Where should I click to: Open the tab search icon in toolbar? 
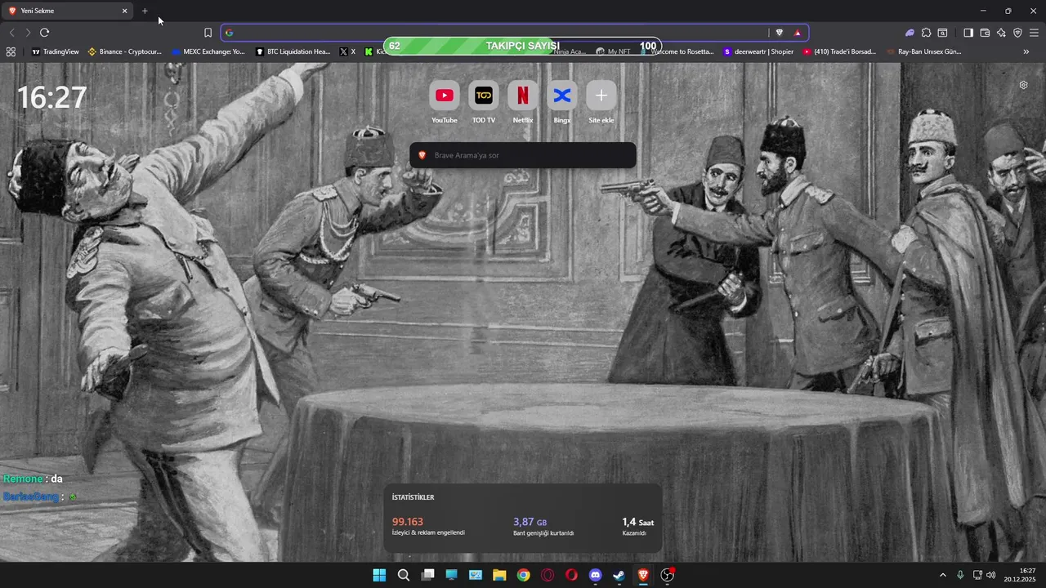(x=942, y=33)
